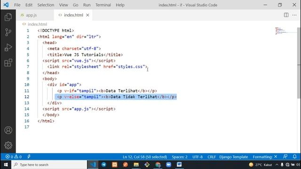Image resolution: width=301 pixels, height=169 pixels.
Task: Open the Run and Debug view
Action: (x=8, y=47)
